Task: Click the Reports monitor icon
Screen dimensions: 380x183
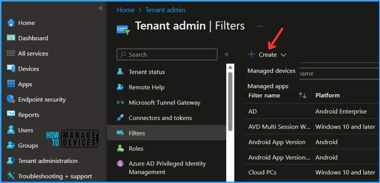Action: click(11, 114)
